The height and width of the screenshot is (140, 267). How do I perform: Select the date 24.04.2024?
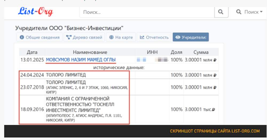32,75
